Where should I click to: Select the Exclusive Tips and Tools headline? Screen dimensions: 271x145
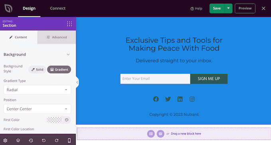tap(174, 44)
